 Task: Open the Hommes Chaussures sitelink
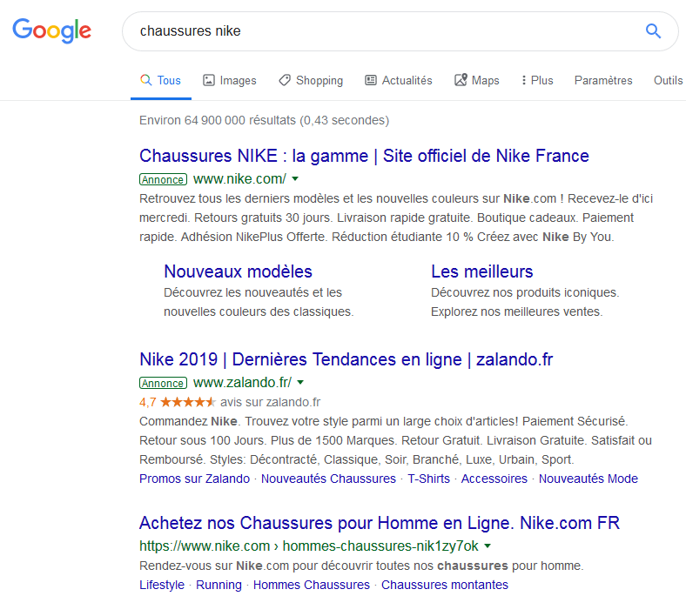[312, 585]
